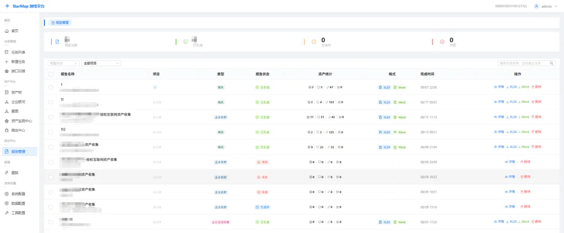
Task: Open 星图 in the sidebar
Action: click(20, 112)
